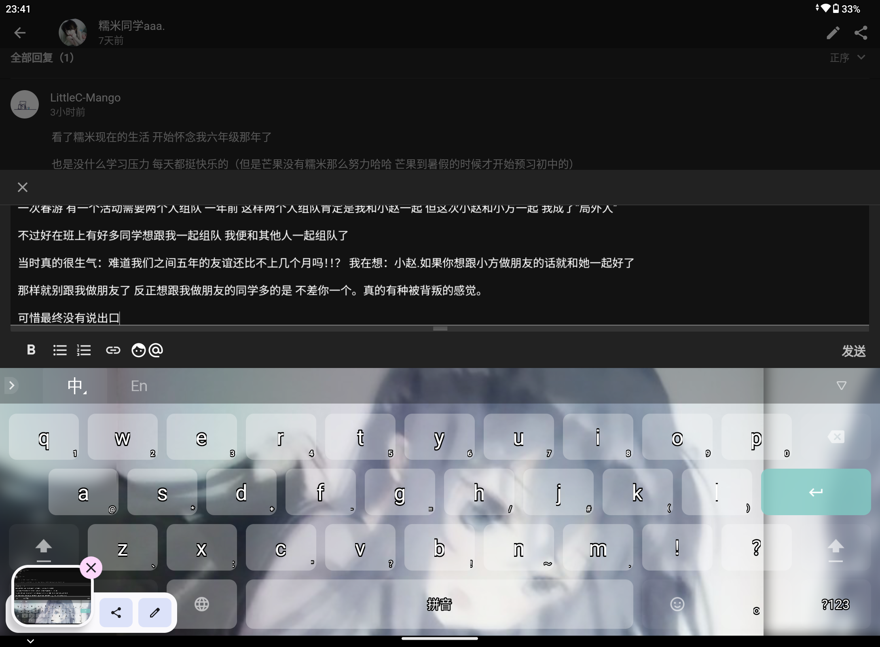The width and height of the screenshot is (880, 647).
Task: Tap the h key
Action: point(479,492)
